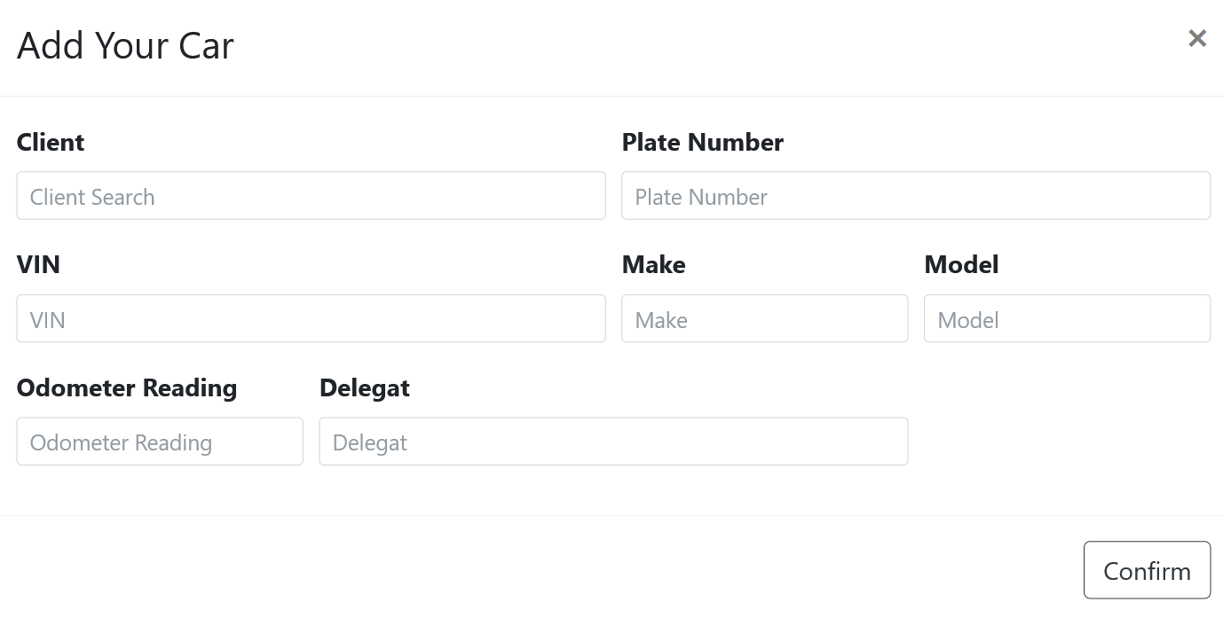Click inside the Client Search field

click(311, 195)
